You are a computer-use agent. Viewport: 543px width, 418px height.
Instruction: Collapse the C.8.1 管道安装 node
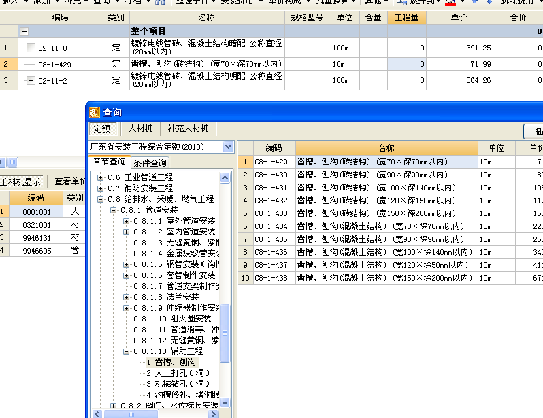click(x=114, y=210)
